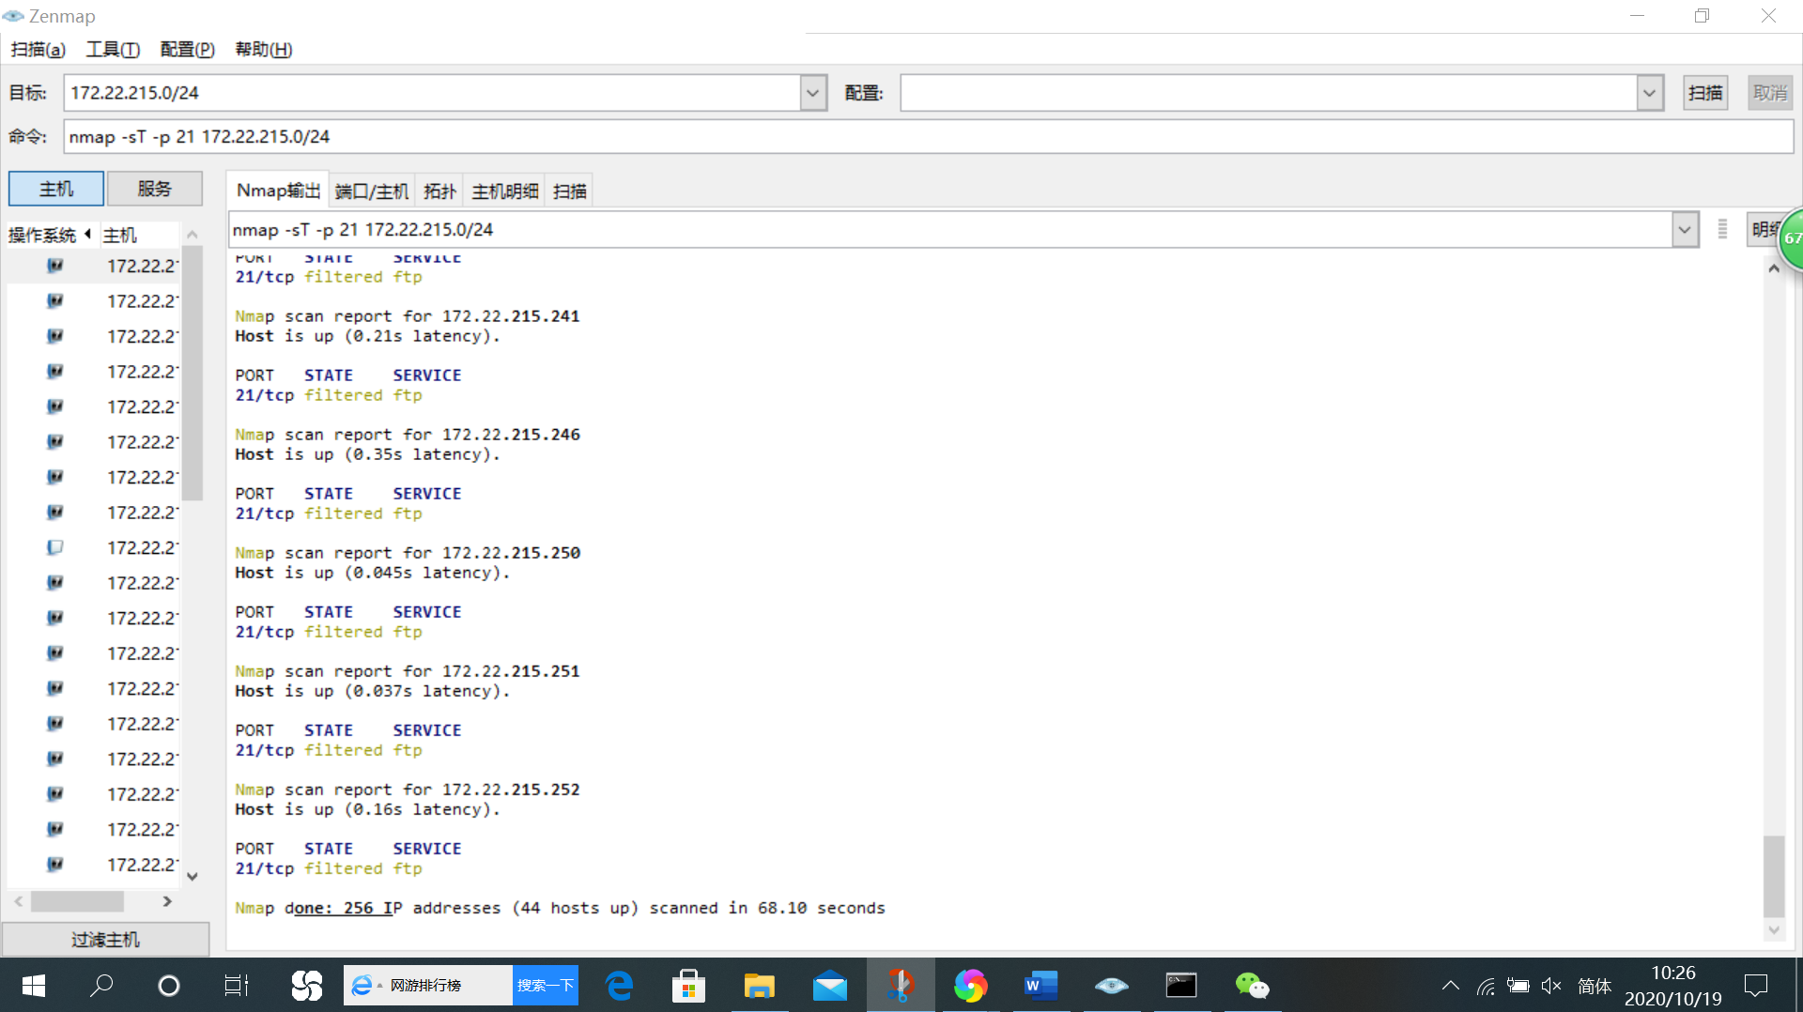The height and width of the screenshot is (1012, 1803).
Task: Click the 配置 profile input field
Action: [1269, 93]
